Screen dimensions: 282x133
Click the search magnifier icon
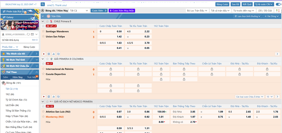(x=43, y=4)
